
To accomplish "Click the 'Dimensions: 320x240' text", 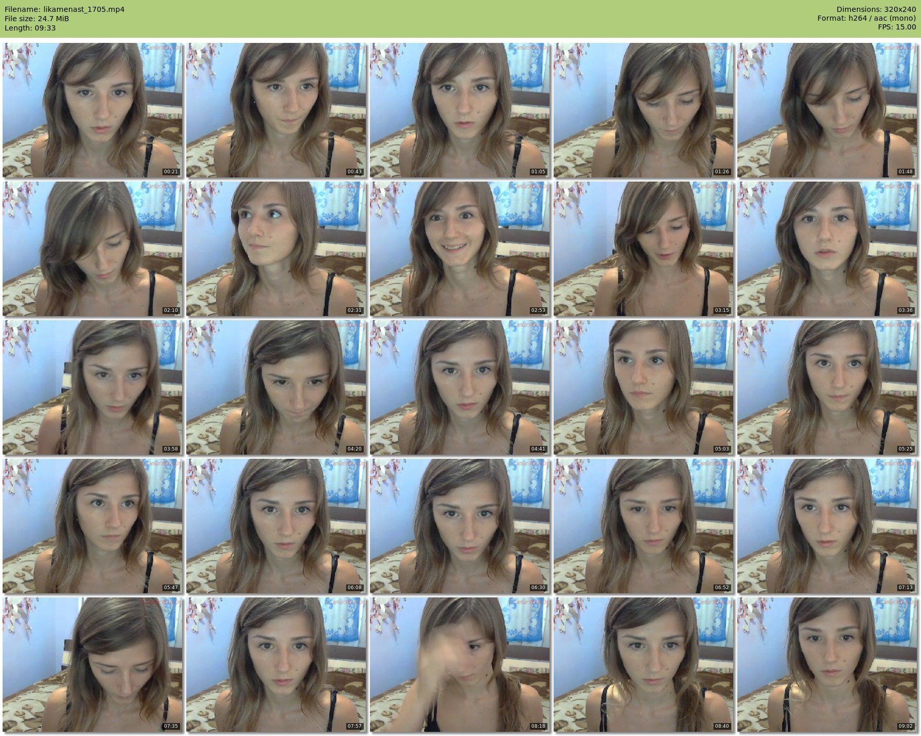I will click(876, 9).
